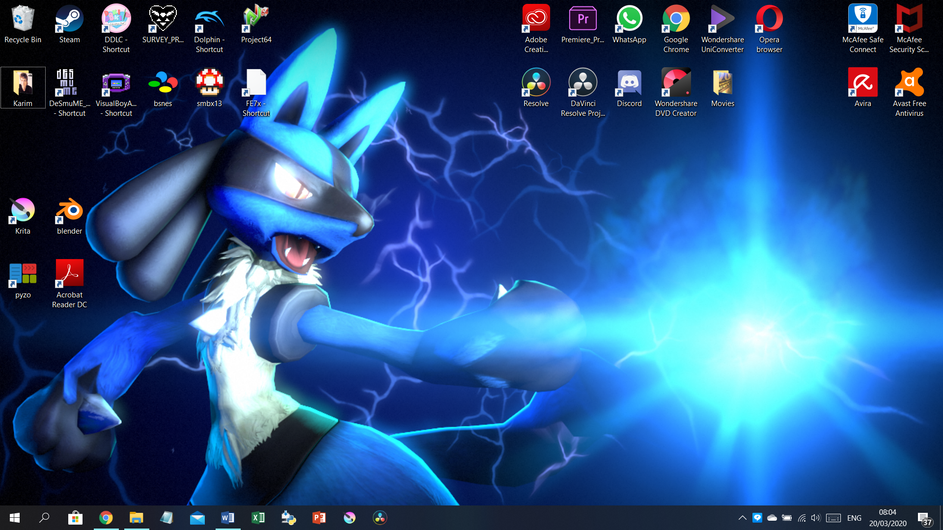Select the FE7x shortcut file icon

tap(256, 93)
